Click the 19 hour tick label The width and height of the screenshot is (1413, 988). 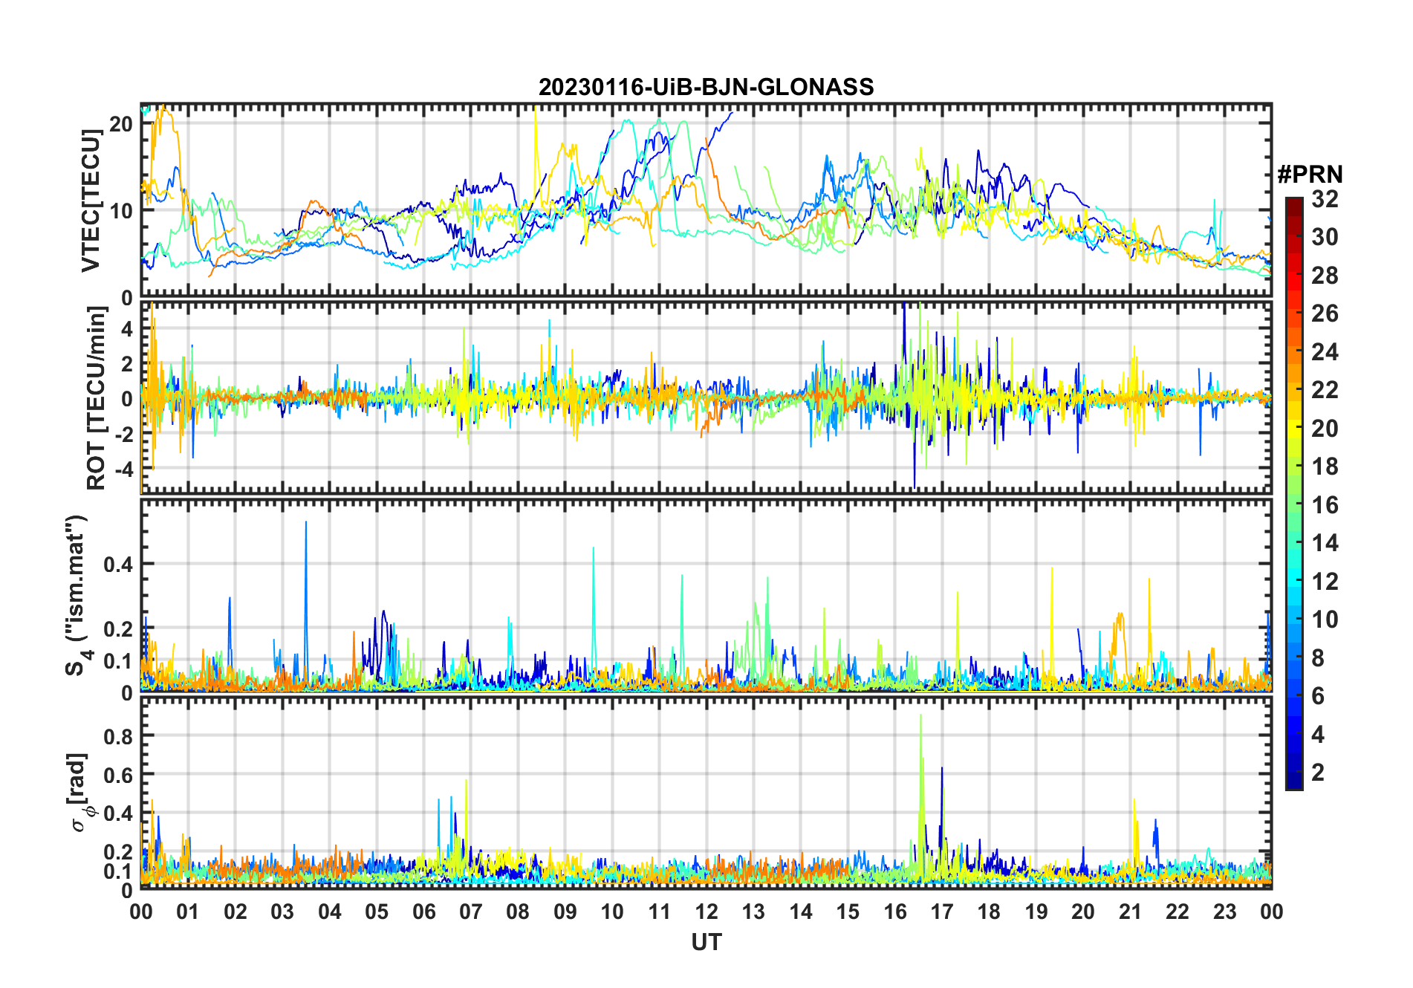pyautogui.click(x=1036, y=911)
